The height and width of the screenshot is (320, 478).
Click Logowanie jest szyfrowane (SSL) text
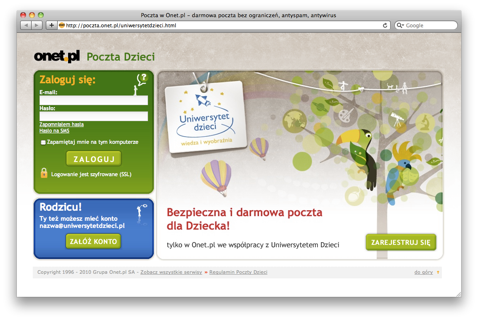[x=91, y=174]
